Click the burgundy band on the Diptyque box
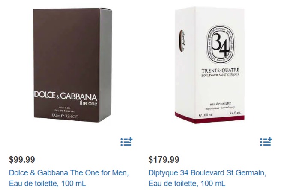 coord(210,118)
